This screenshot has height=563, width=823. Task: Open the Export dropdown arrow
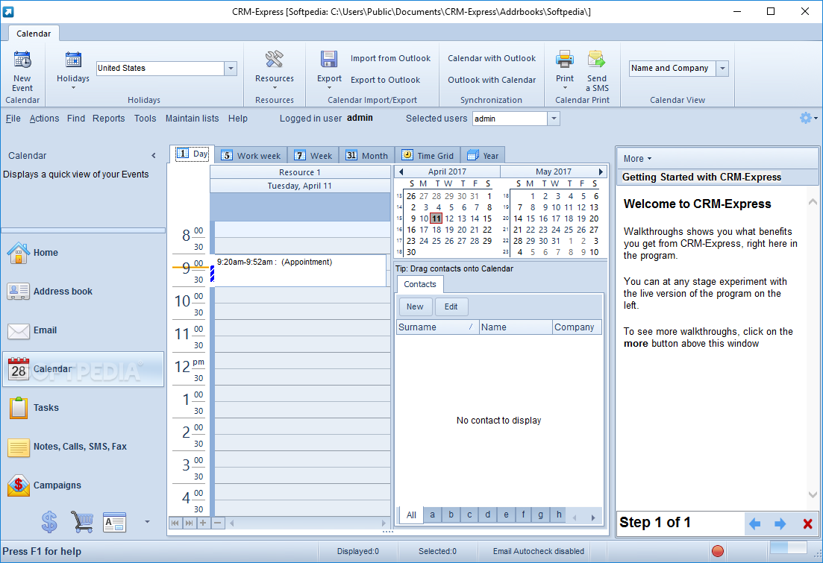[329, 88]
